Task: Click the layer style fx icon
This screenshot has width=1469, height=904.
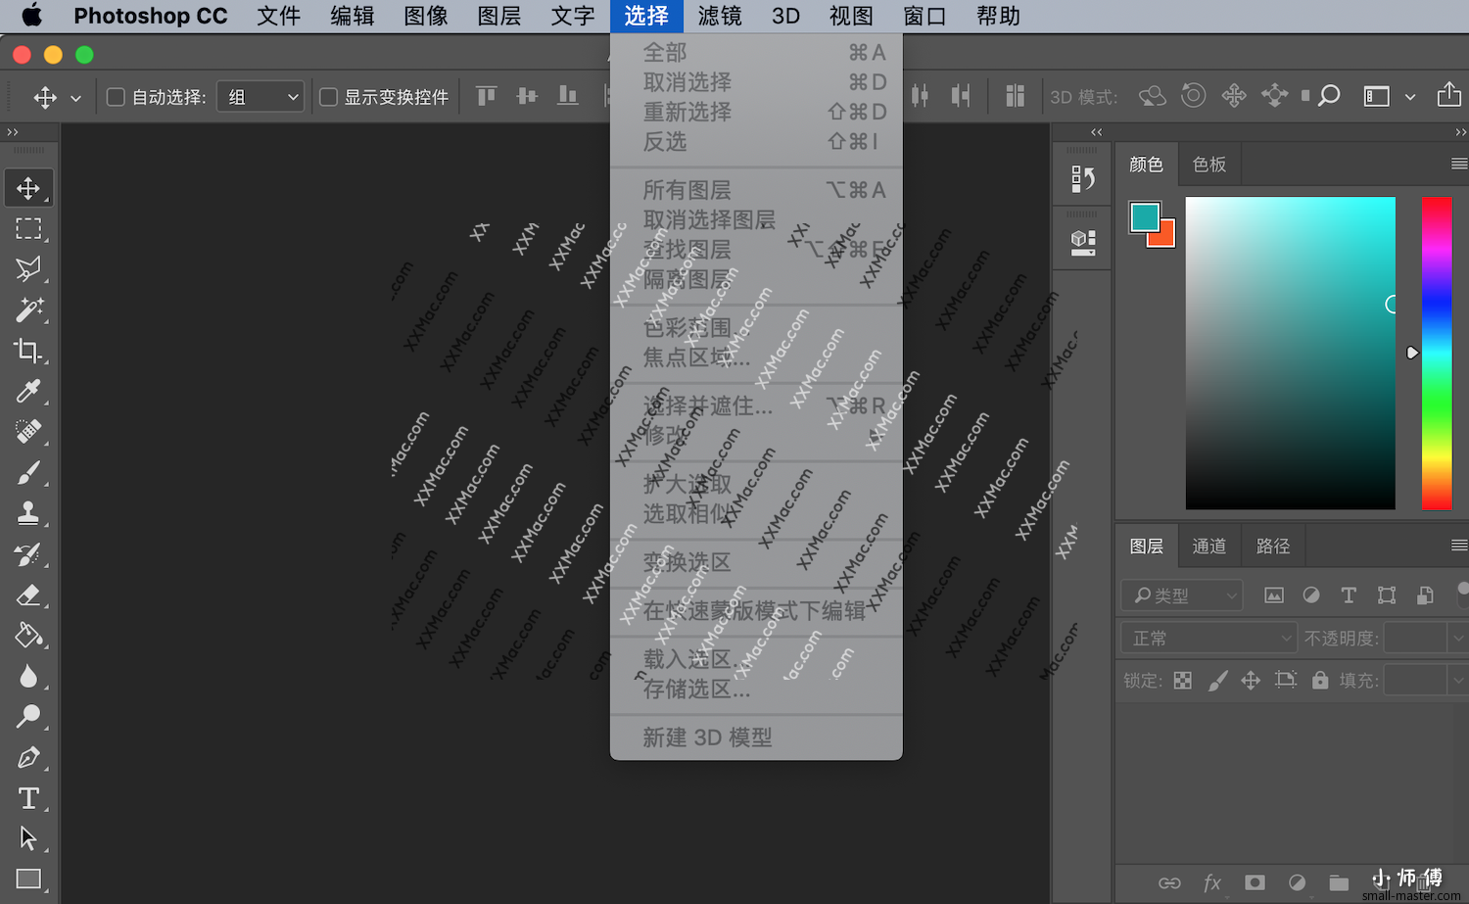Action: coord(1212,882)
